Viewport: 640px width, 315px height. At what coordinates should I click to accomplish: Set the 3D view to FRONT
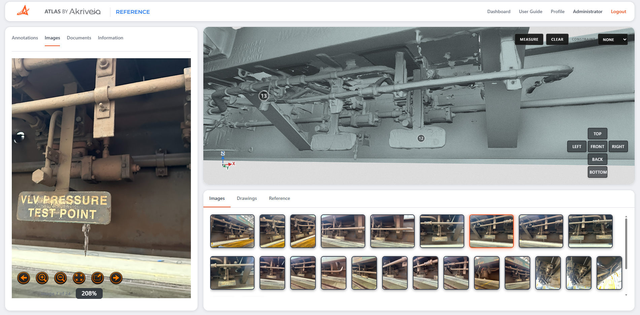click(x=598, y=146)
